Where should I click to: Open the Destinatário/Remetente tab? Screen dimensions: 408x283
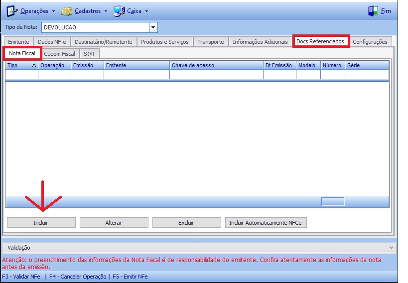[103, 42]
